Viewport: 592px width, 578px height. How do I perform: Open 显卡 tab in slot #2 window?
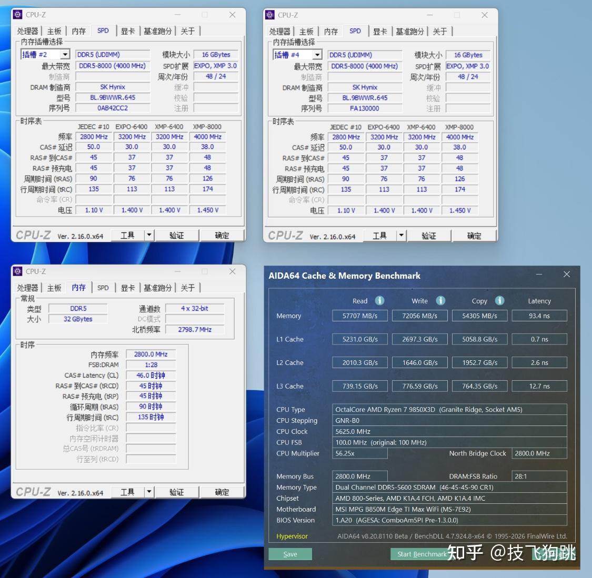pos(128,31)
